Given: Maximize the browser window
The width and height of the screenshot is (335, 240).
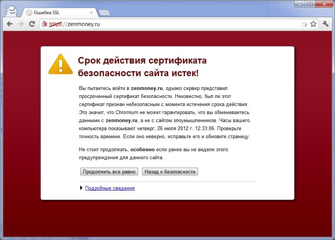Looking at the screenshot, I should (310, 4).
